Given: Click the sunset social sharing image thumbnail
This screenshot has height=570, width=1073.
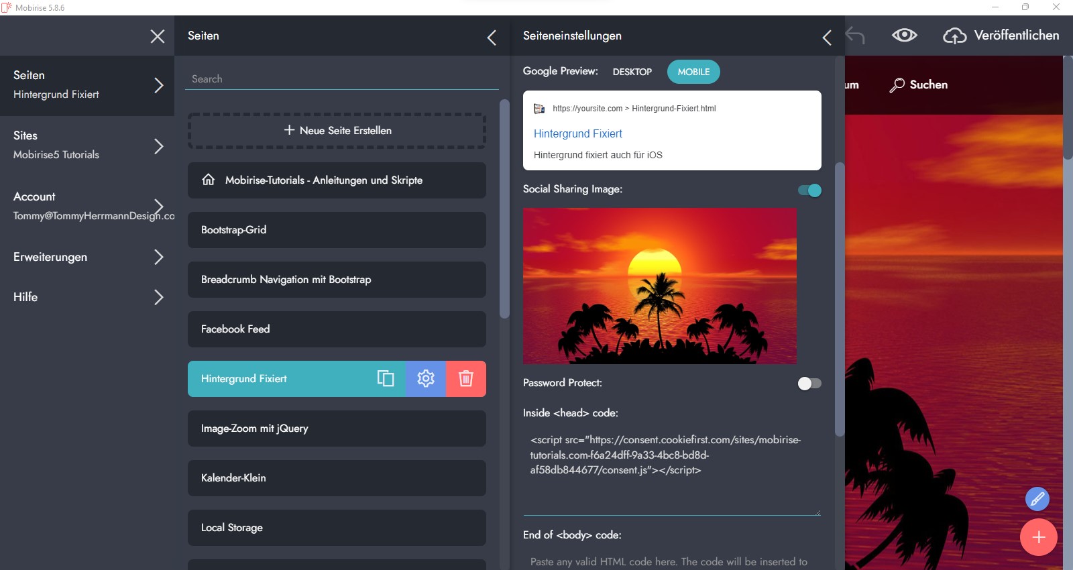Looking at the screenshot, I should pos(660,286).
